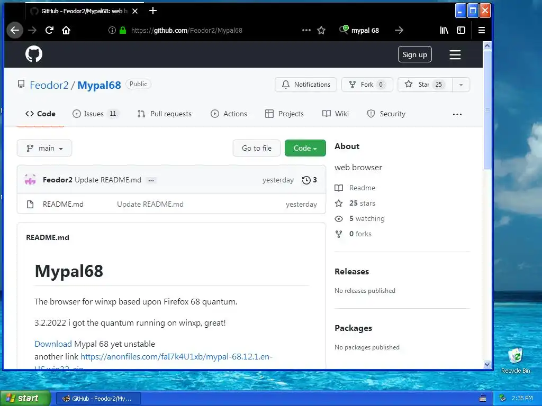Open the 5 watching link
The height and width of the screenshot is (406, 542).
coord(359,218)
